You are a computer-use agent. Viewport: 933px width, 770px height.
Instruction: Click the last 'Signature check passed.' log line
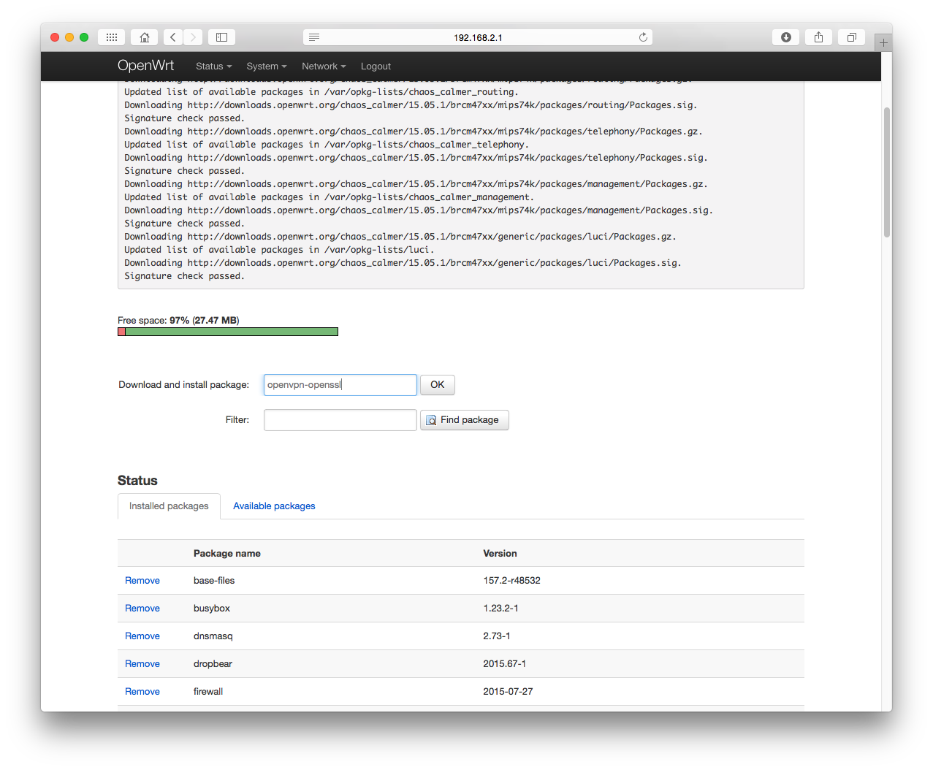click(184, 276)
